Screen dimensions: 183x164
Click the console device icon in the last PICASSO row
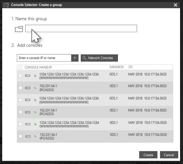point(28,136)
